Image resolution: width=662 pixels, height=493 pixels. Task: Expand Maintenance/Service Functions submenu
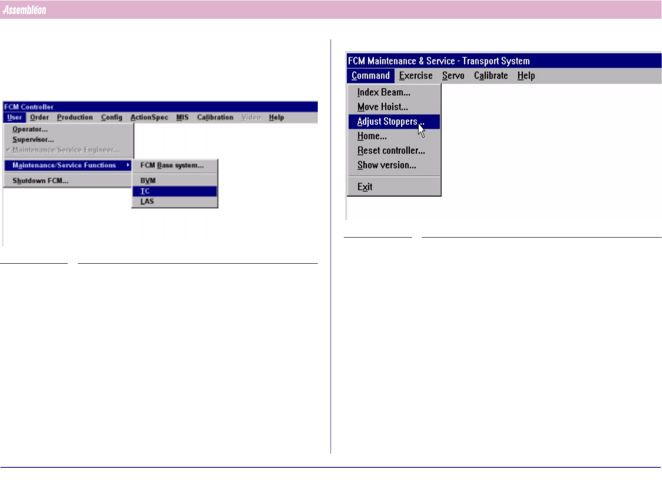pos(68,165)
